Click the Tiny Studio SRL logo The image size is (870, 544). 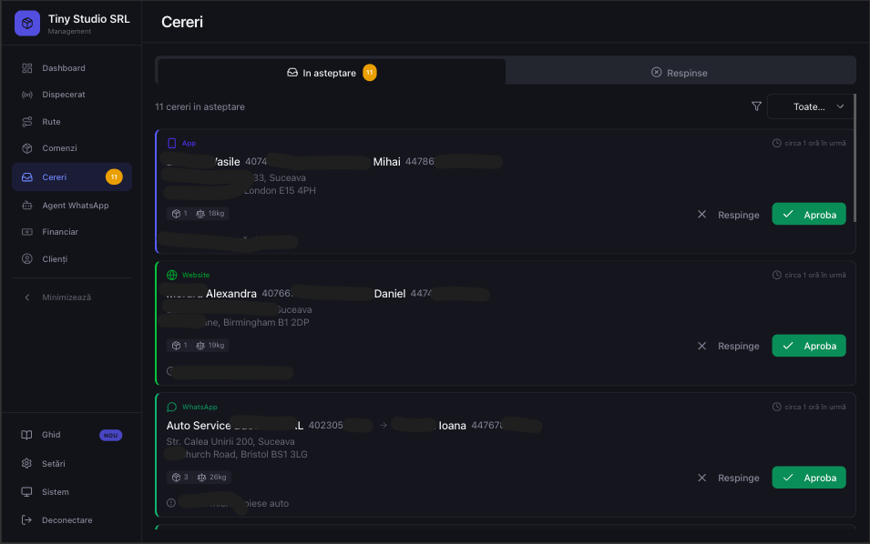(26, 22)
